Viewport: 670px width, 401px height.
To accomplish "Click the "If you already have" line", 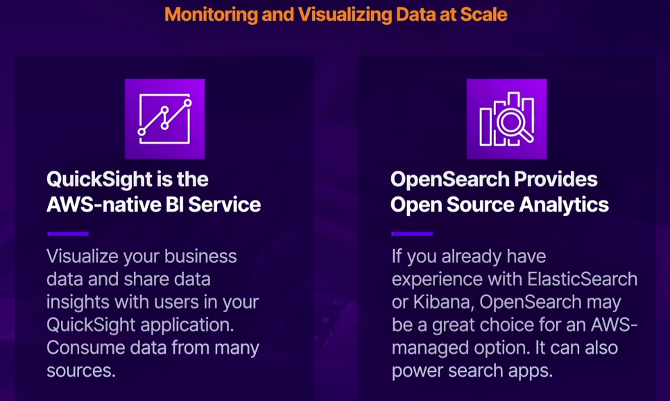I will click(x=468, y=257).
